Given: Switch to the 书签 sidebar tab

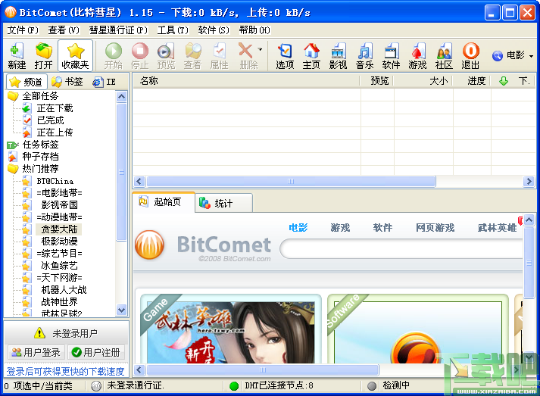Looking at the screenshot, I should tap(68, 82).
